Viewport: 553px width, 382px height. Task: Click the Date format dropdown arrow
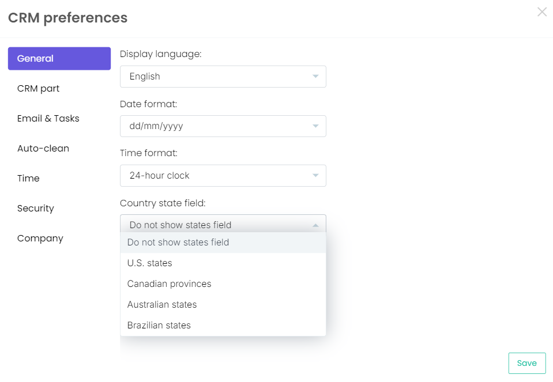(x=315, y=126)
